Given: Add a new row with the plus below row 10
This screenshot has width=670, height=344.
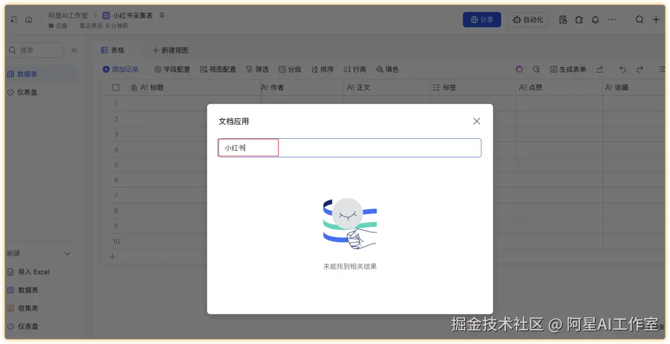Looking at the screenshot, I should (112, 257).
